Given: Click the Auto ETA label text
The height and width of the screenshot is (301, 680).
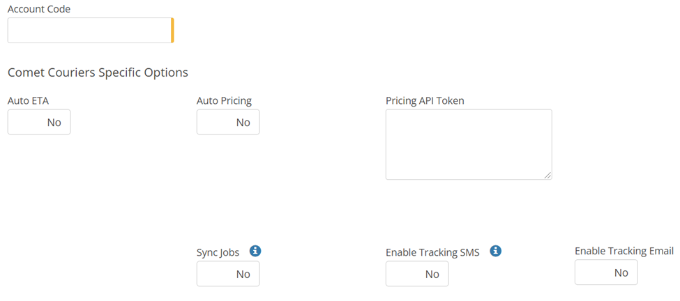Looking at the screenshot, I should pyautogui.click(x=28, y=101).
